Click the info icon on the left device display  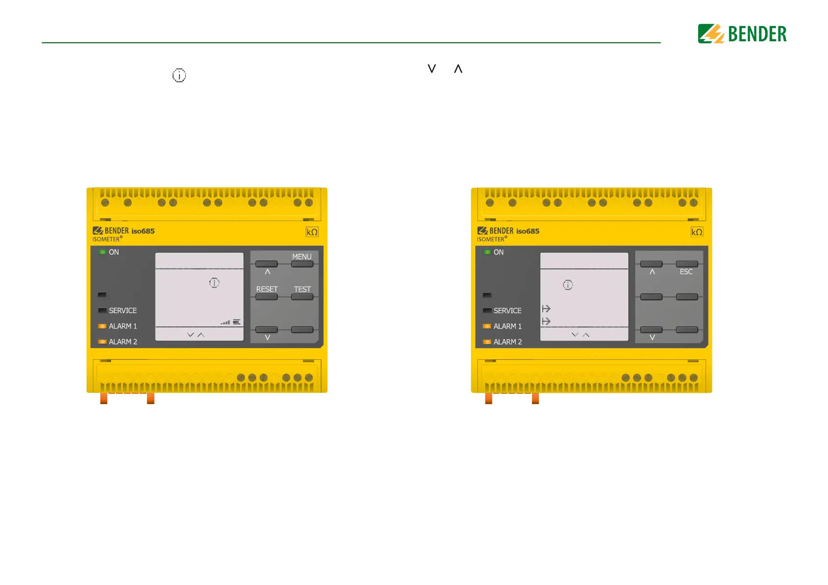pyautogui.click(x=214, y=283)
